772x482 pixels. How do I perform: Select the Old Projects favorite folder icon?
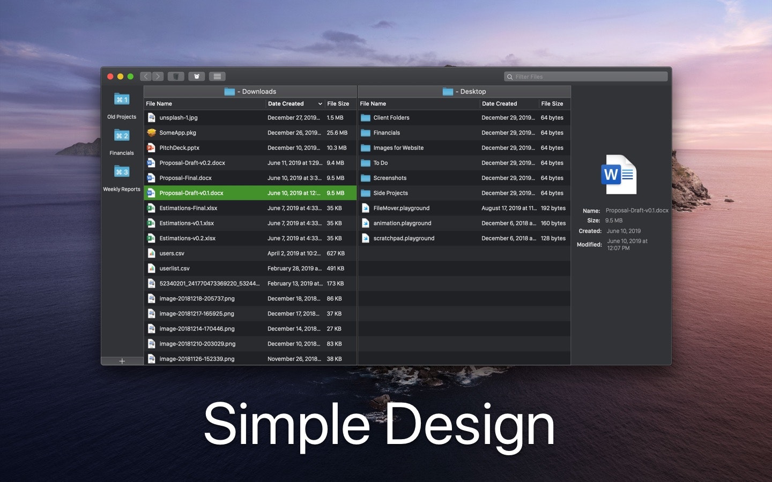(122, 100)
